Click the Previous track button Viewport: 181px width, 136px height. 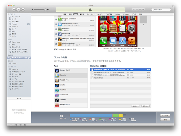(x=14, y=10)
